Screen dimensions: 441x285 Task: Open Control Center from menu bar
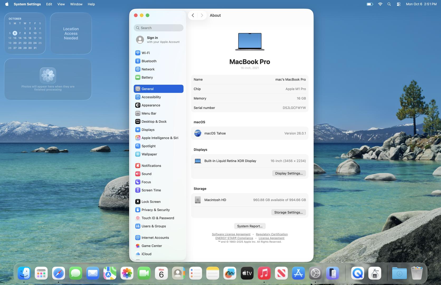[x=399, y=4]
